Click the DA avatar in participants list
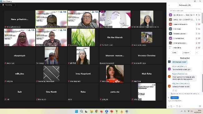This screenshot has width=203, height=114. (171, 29)
